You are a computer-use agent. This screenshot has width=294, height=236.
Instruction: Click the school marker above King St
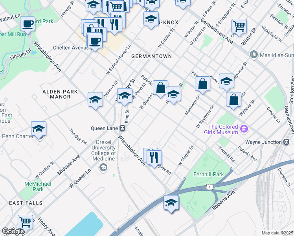125,97
